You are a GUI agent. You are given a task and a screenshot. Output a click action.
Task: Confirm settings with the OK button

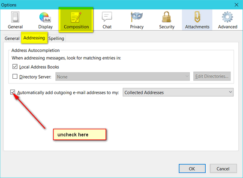pyautogui.click(x=192, y=169)
